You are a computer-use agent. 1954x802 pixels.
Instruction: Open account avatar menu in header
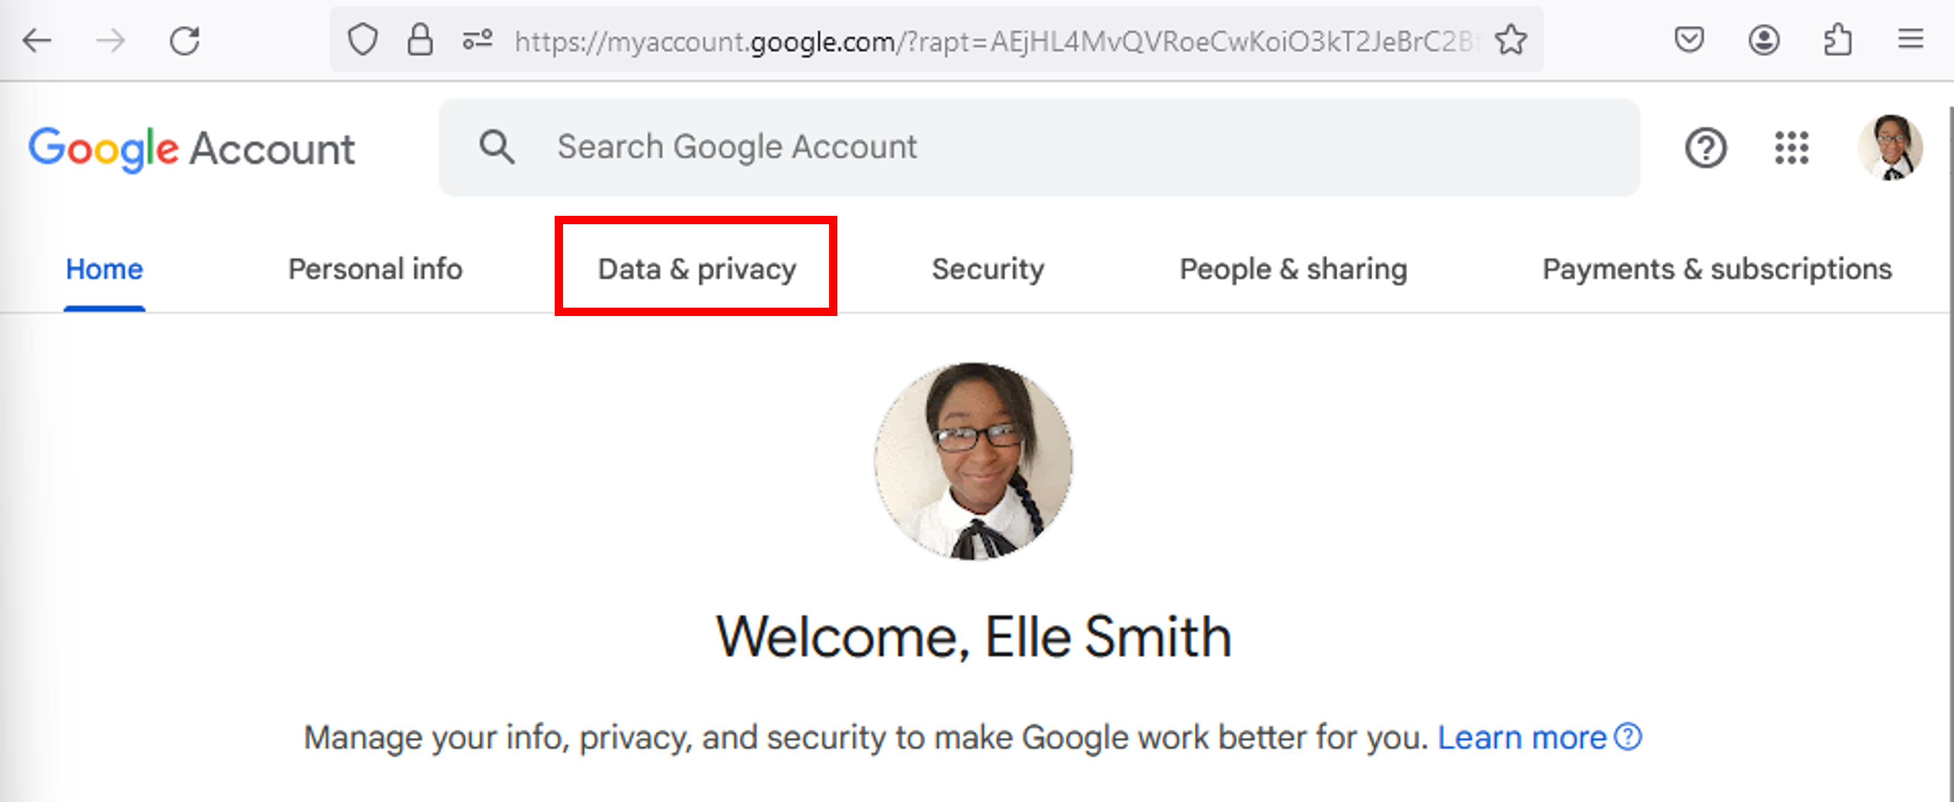[1890, 148]
